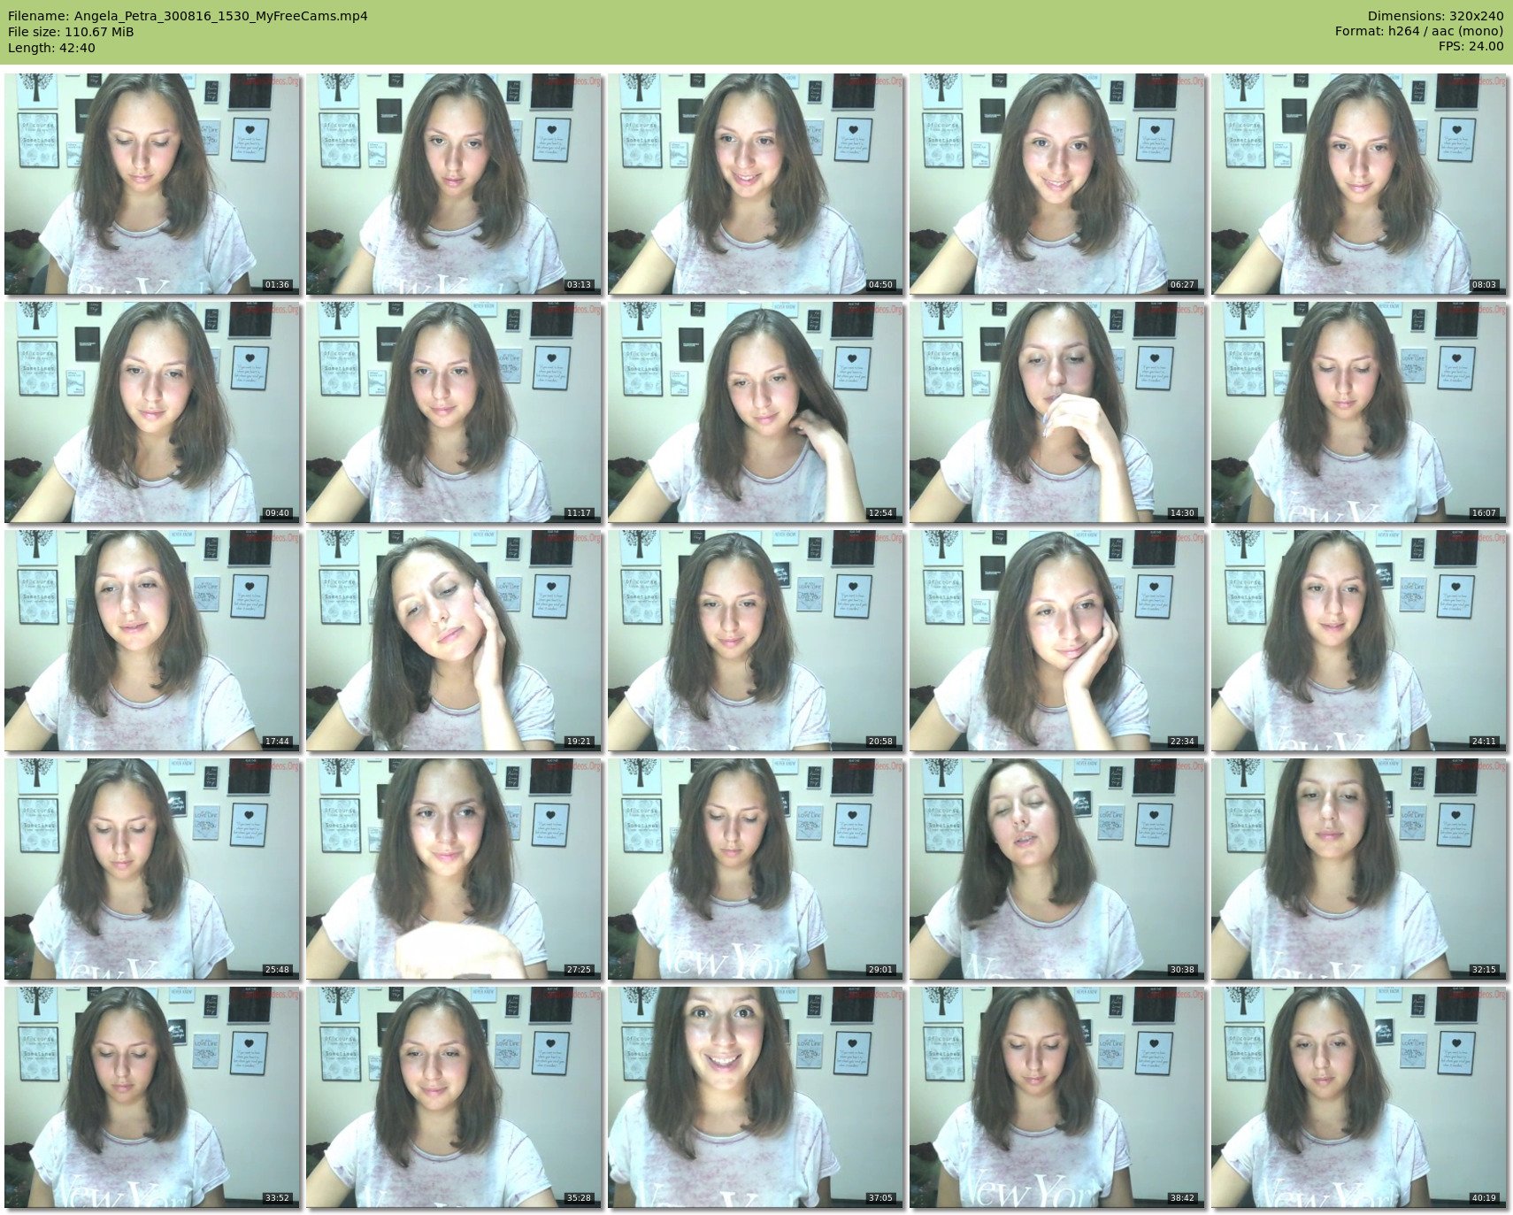Choose the thumbnail stamped 30:38
The image size is (1513, 1215).
[1057, 869]
